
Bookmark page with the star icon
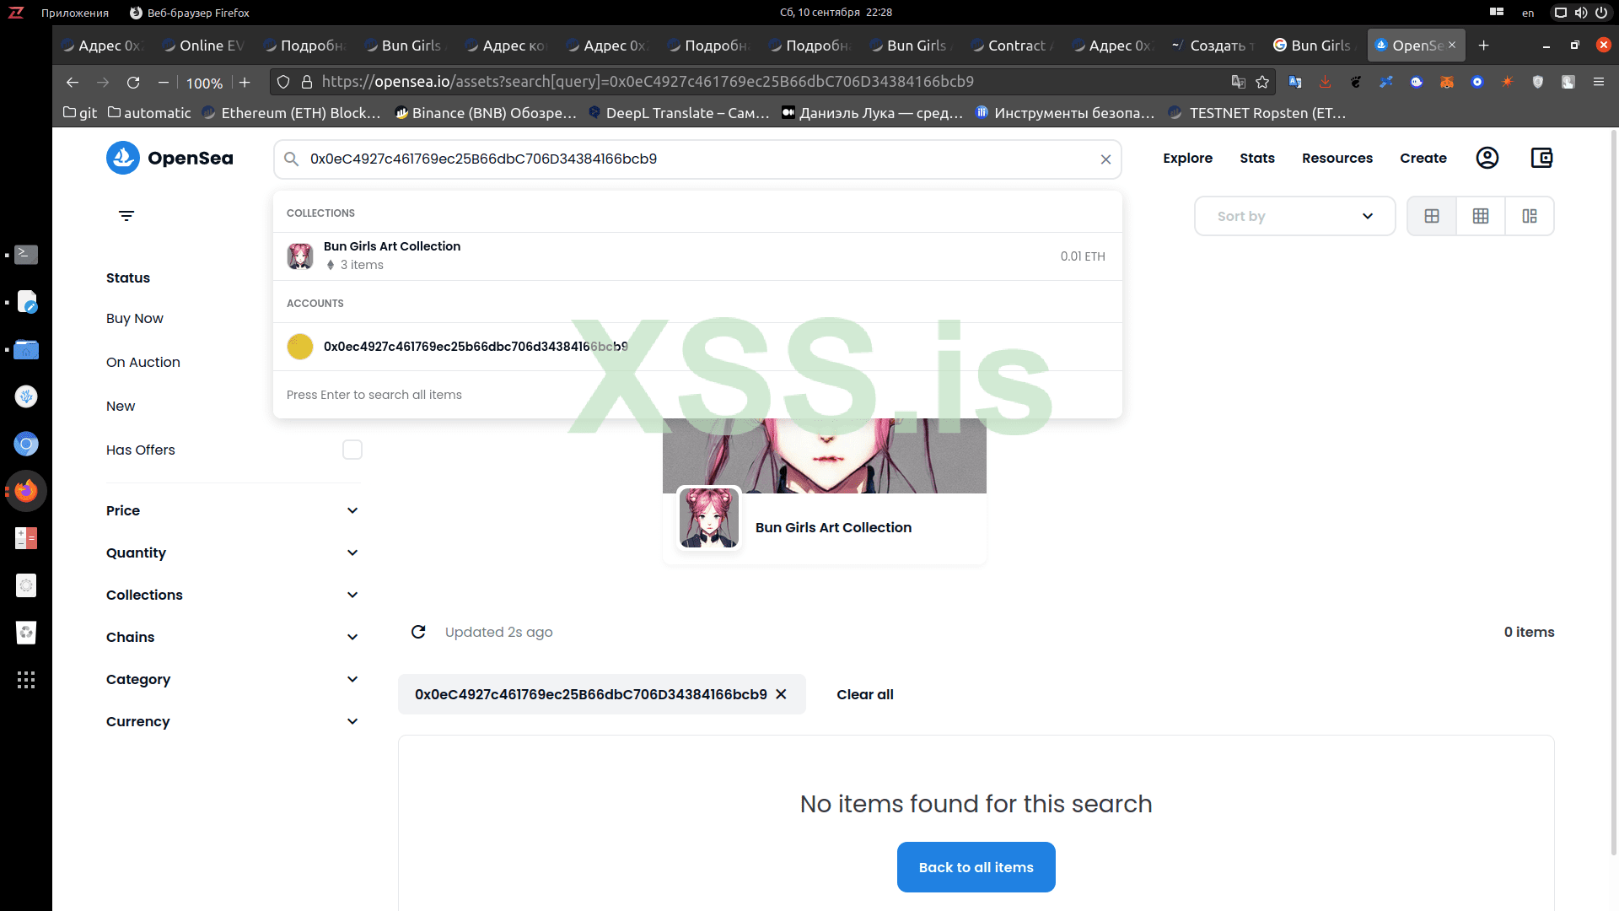(x=1262, y=82)
